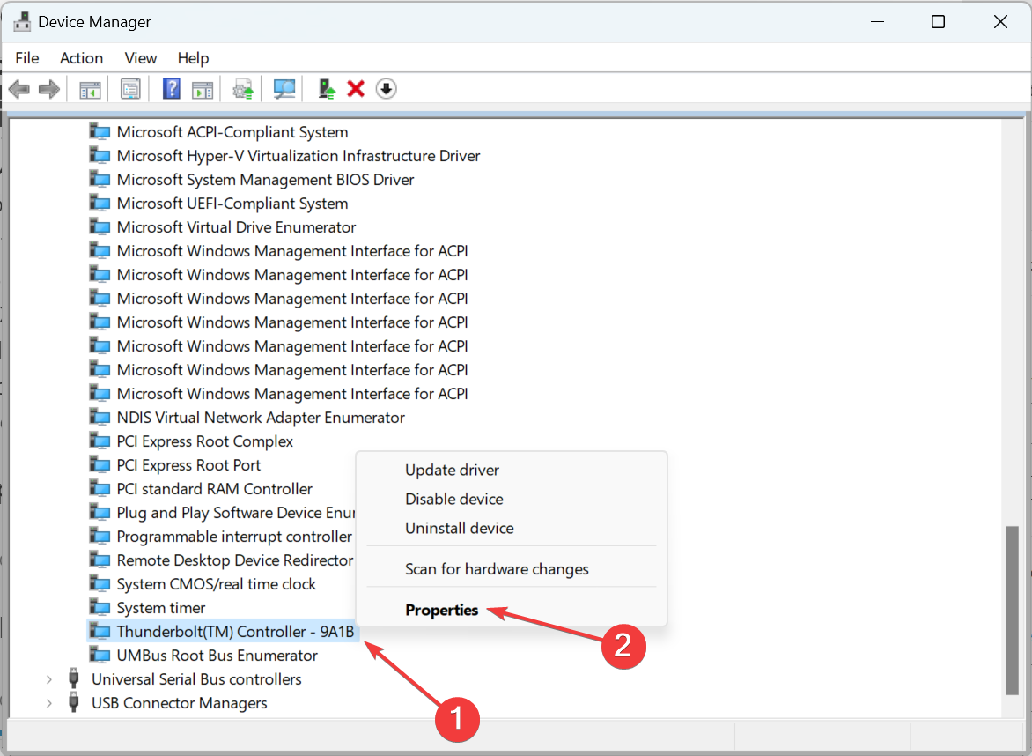Click the Forward arrow toolbar icon
1032x756 pixels.
click(x=49, y=89)
